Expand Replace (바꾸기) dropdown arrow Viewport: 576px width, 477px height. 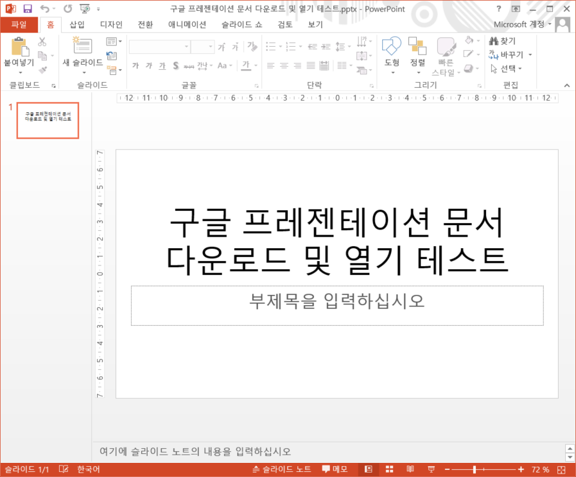coord(530,54)
